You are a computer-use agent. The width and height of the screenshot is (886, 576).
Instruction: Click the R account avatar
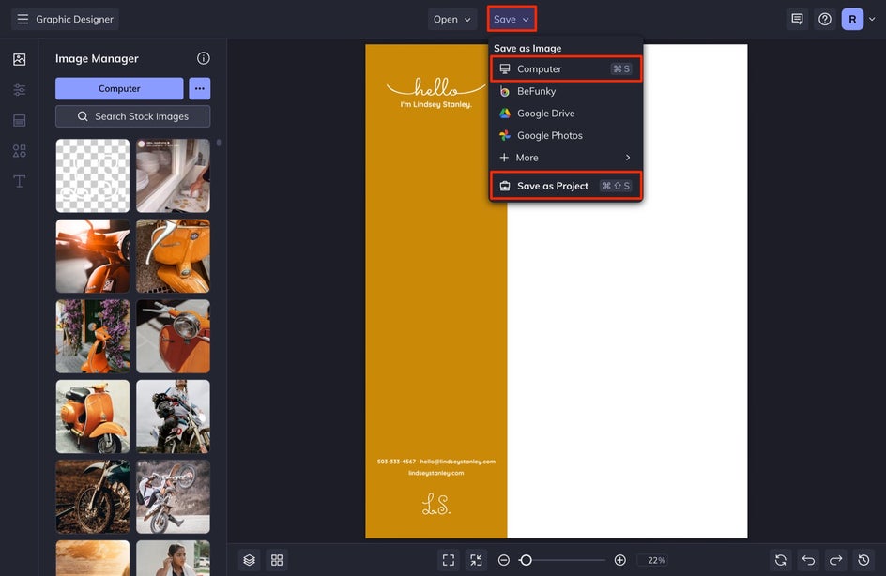click(x=852, y=19)
